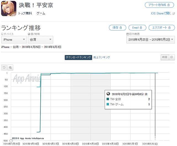
Task: Select the ダウンロードランキング tab
Action: pyautogui.click(x=78, y=57)
